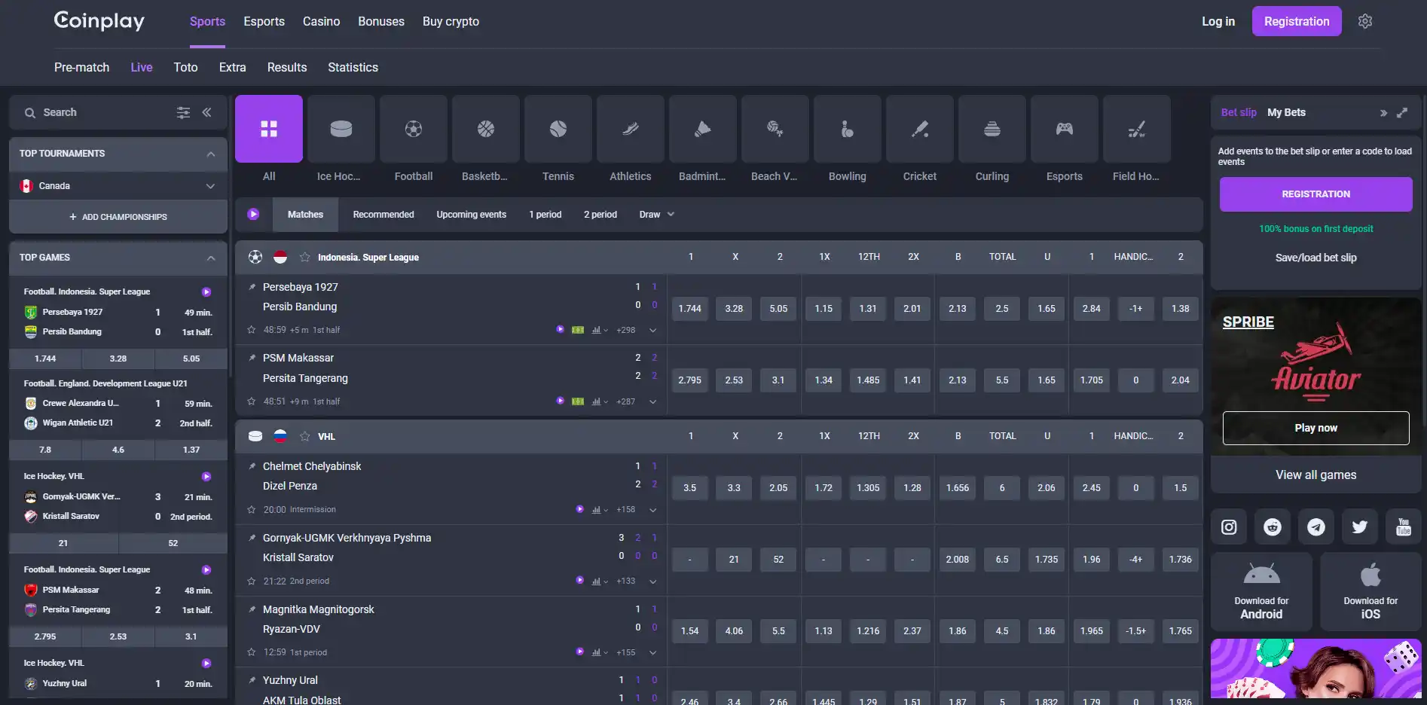
Task: Favorite the Chelmet Chelyabinsk match star
Action: 252,510
